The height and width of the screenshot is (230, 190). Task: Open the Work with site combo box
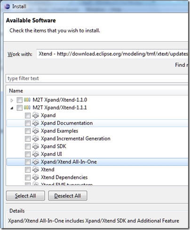click(112, 54)
